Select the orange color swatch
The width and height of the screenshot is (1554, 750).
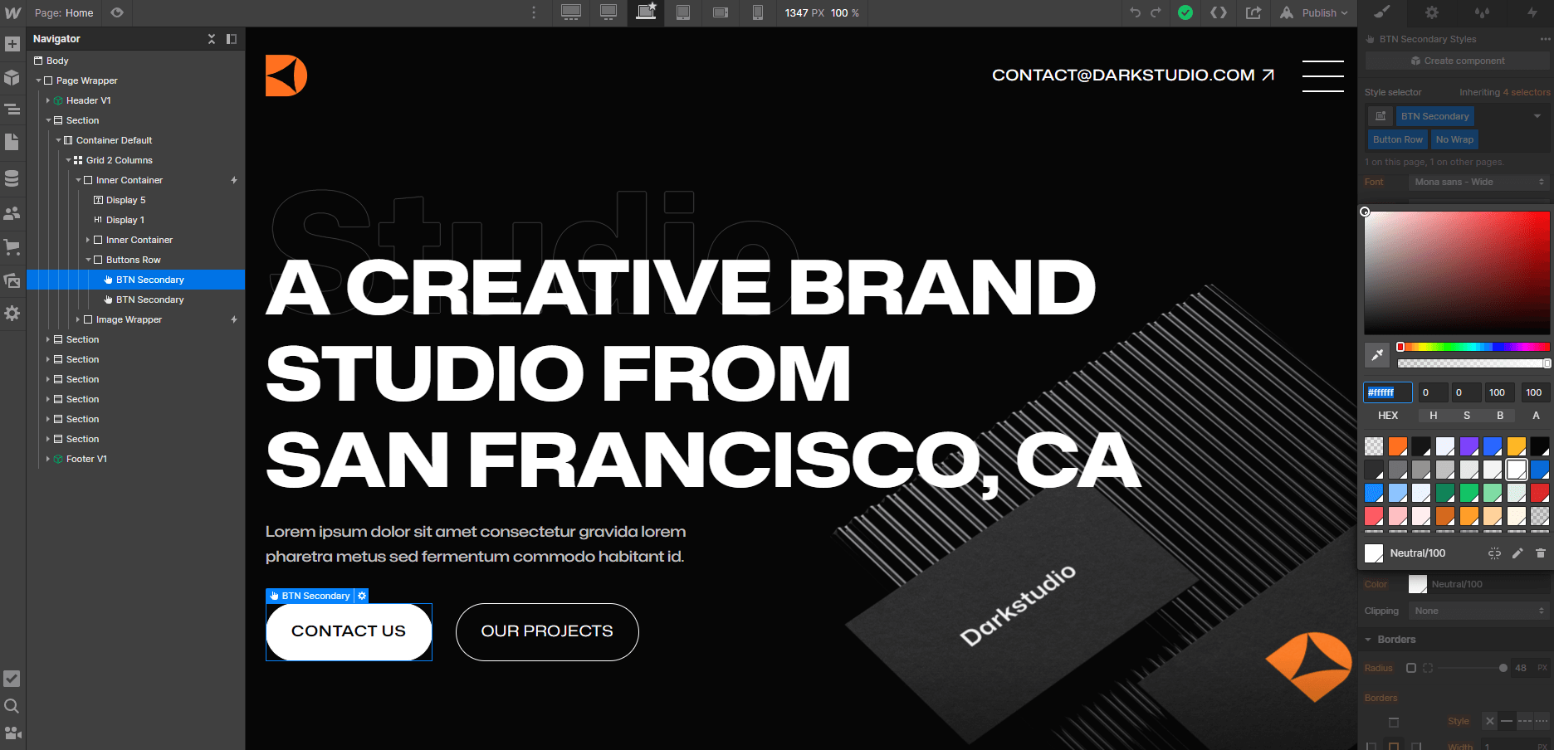tap(1398, 446)
